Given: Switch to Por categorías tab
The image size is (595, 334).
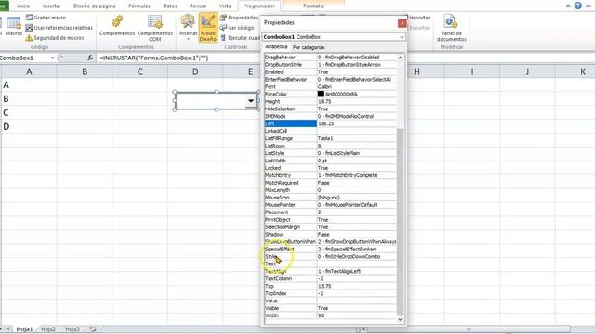Looking at the screenshot, I should tap(309, 47).
